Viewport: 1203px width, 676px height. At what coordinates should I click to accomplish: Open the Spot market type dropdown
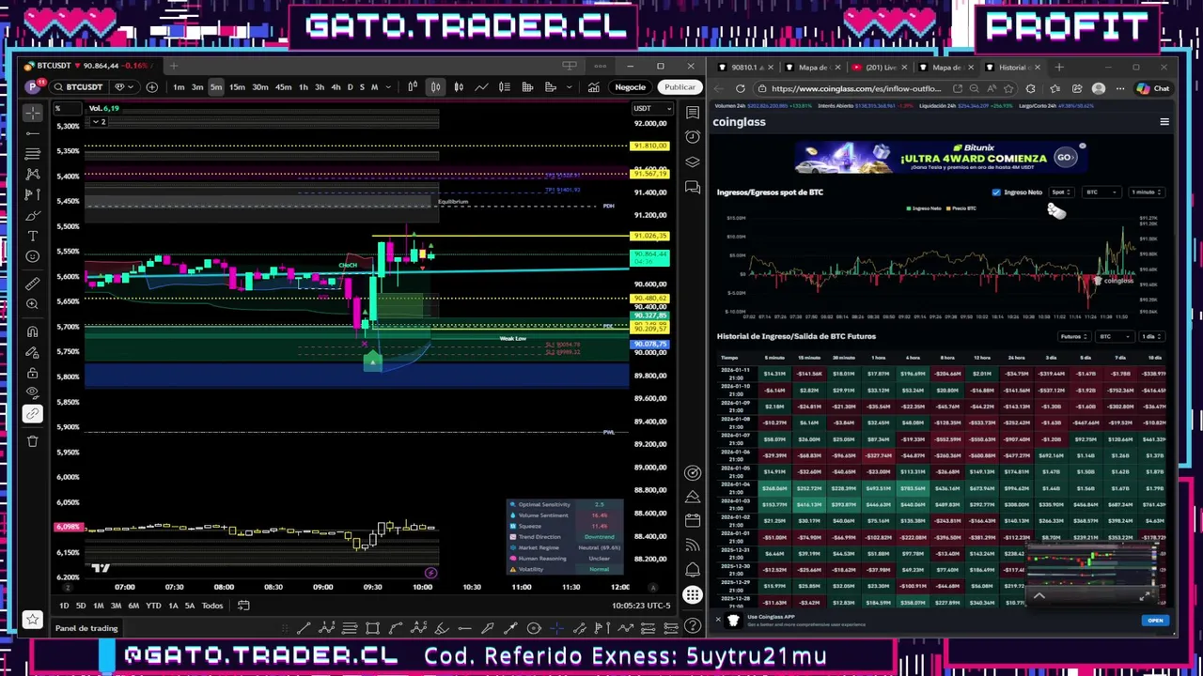[1060, 192]
